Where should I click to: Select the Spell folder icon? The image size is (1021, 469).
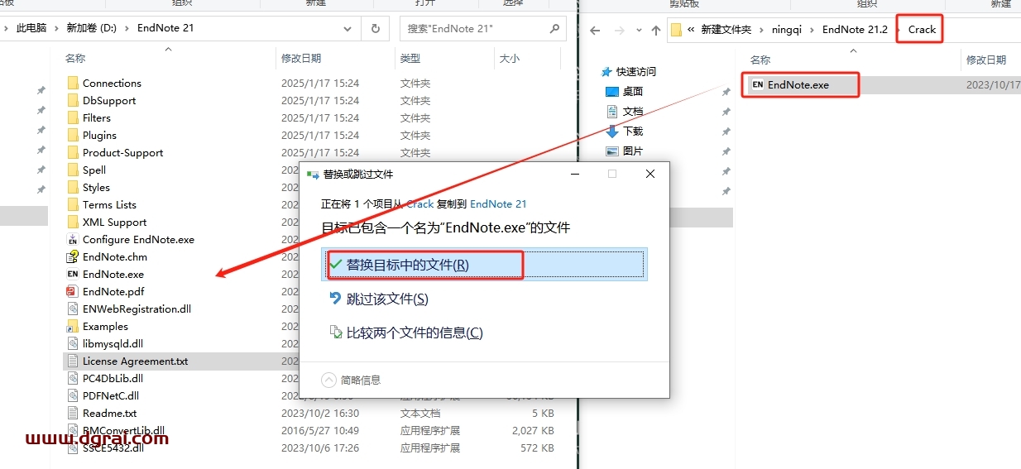tap(73, 170)
